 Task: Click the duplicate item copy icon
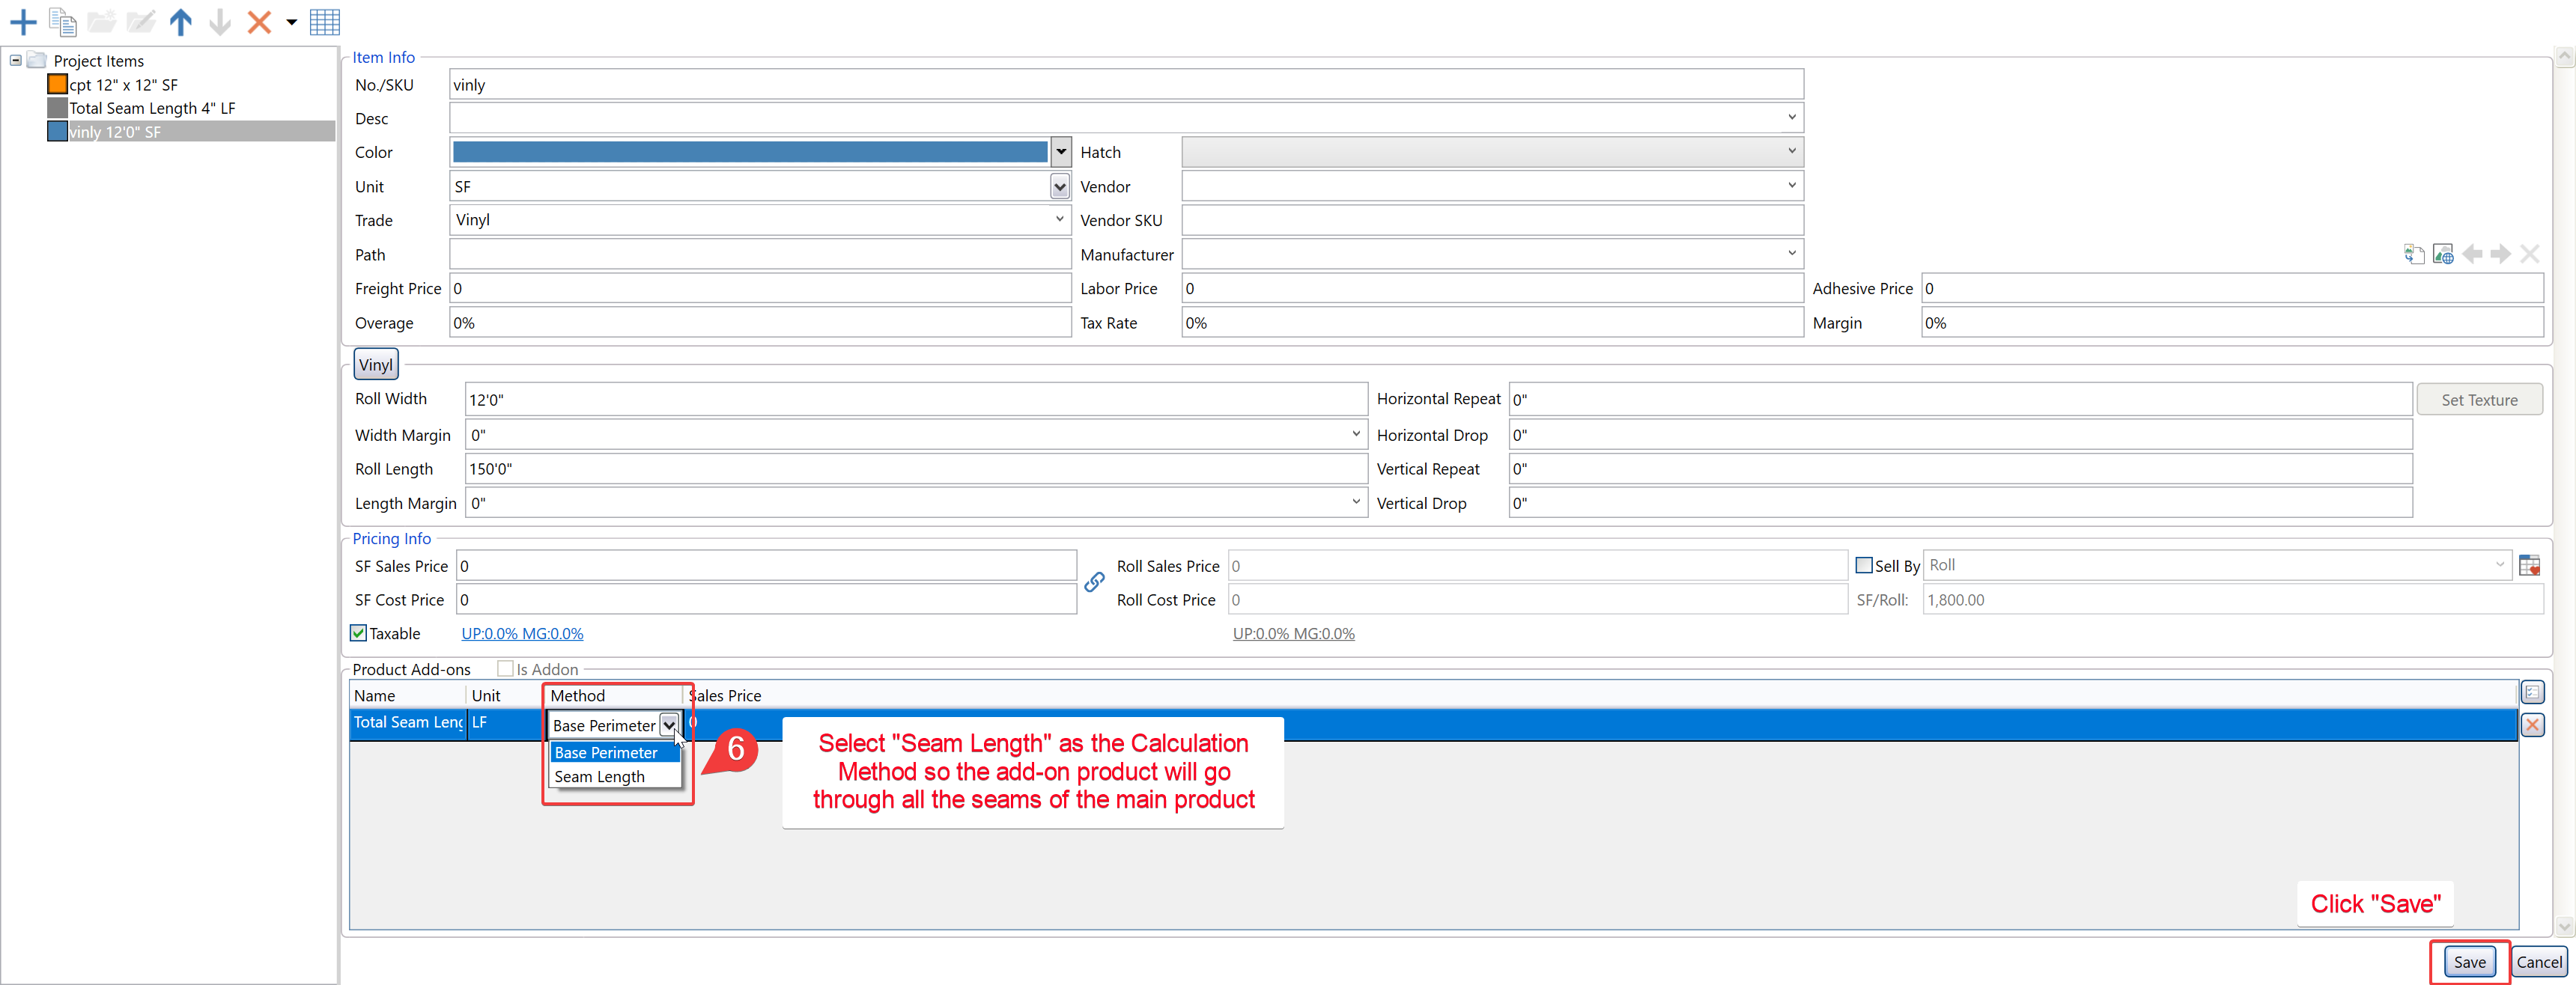[x=63, y=21]
